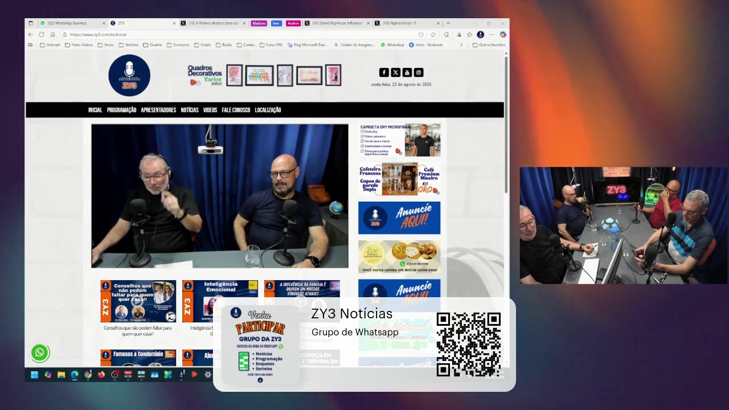Image resolution: width=729 pixels, height=410 pixels.
Task: Click the browser address bar URL
Action: coord(98,34)
